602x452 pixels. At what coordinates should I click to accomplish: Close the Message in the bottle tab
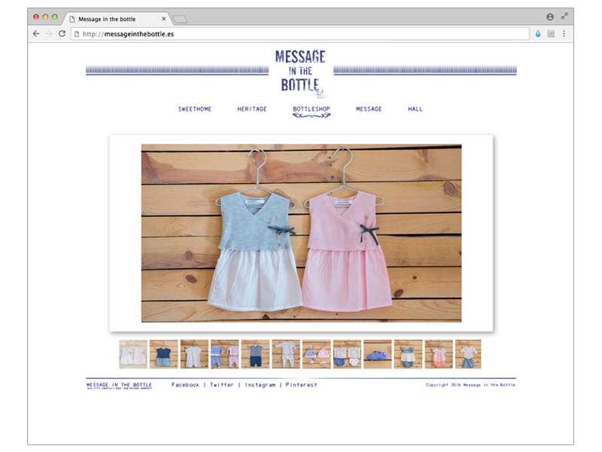pos(164,18)
